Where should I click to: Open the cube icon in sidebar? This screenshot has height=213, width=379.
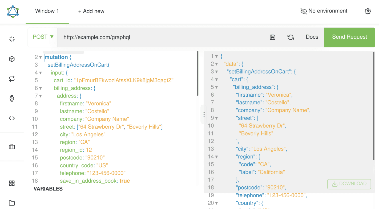click(12, 59)
